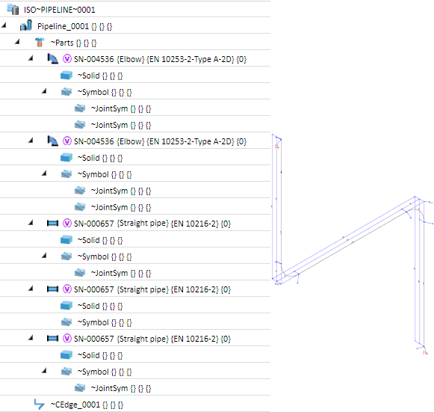Select the second SN-004536 Elbow row text

(x=160, y=141)
